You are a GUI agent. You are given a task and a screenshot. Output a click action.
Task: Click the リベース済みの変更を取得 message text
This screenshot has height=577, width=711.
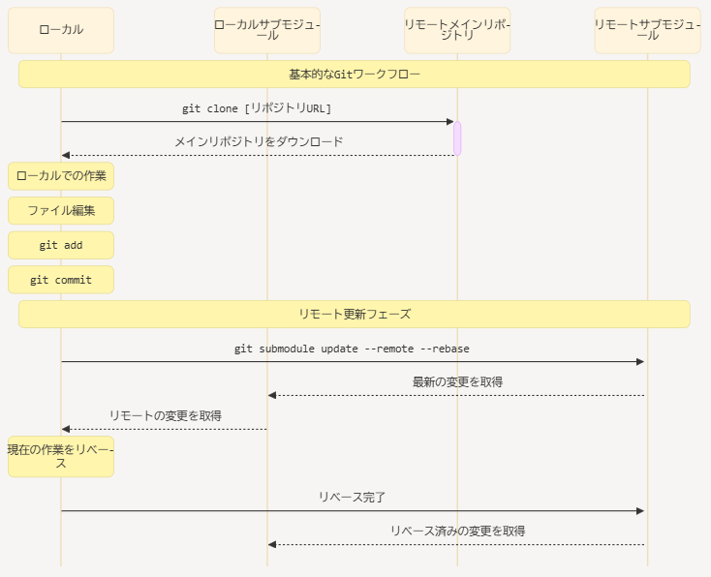point(457,531)
